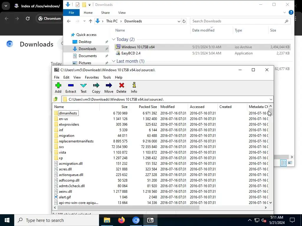Collapse the Last month (1) group
This screenshot has width=302, height=226.
(x=114, y=61)
